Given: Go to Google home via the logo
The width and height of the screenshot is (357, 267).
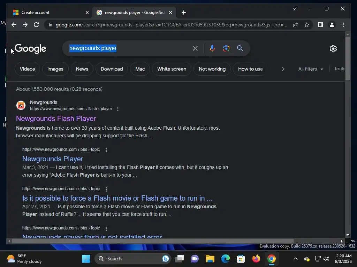Looking at the screenshot, I should pyautogui.click(x=30, y=49).
